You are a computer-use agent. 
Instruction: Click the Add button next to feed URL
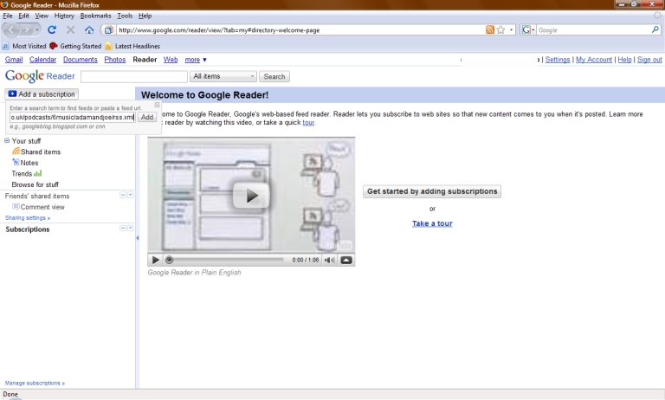[x=147, y=117]
